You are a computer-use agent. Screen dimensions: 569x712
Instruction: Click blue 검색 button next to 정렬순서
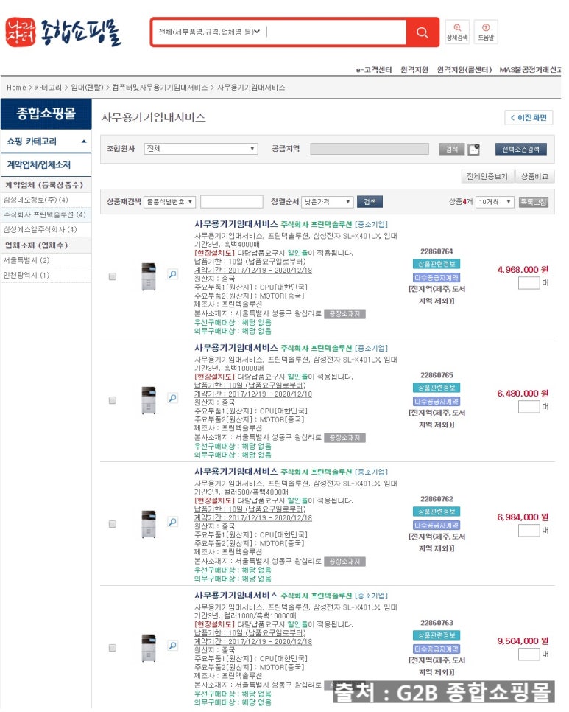click(370, 202)
